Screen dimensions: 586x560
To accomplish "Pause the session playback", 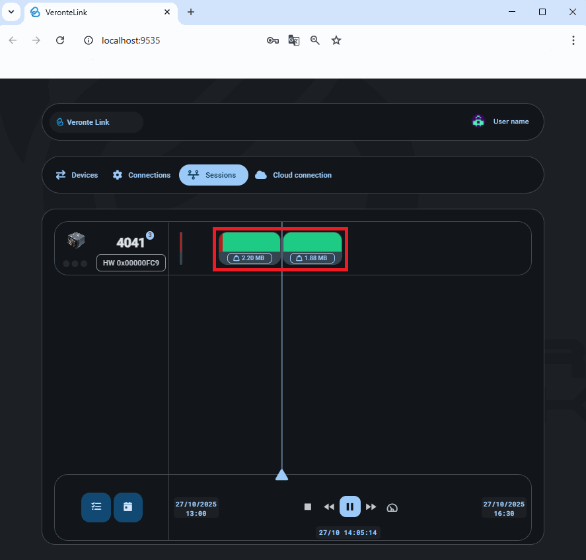I will (x=350, y=507).
